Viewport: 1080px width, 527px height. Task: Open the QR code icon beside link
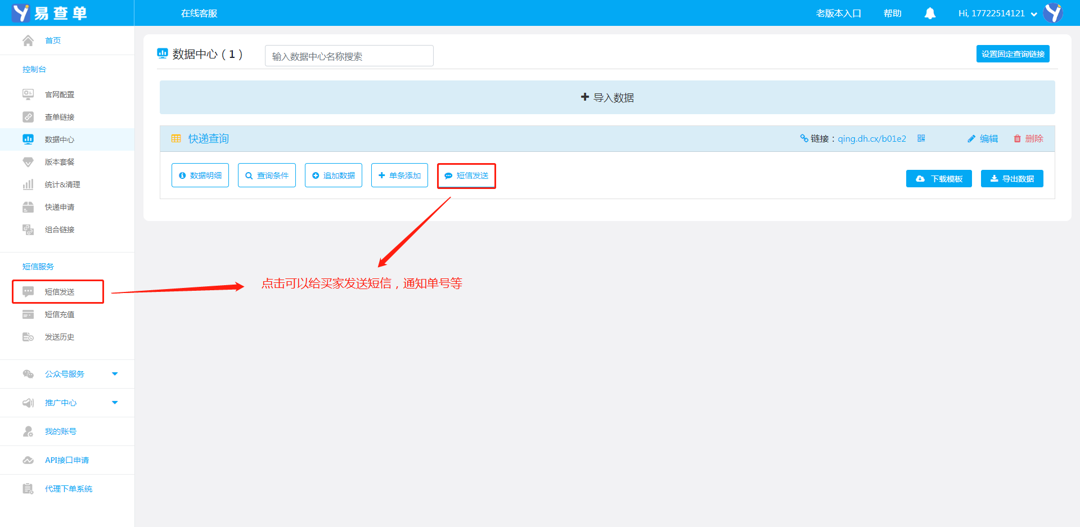coord(921,138)
